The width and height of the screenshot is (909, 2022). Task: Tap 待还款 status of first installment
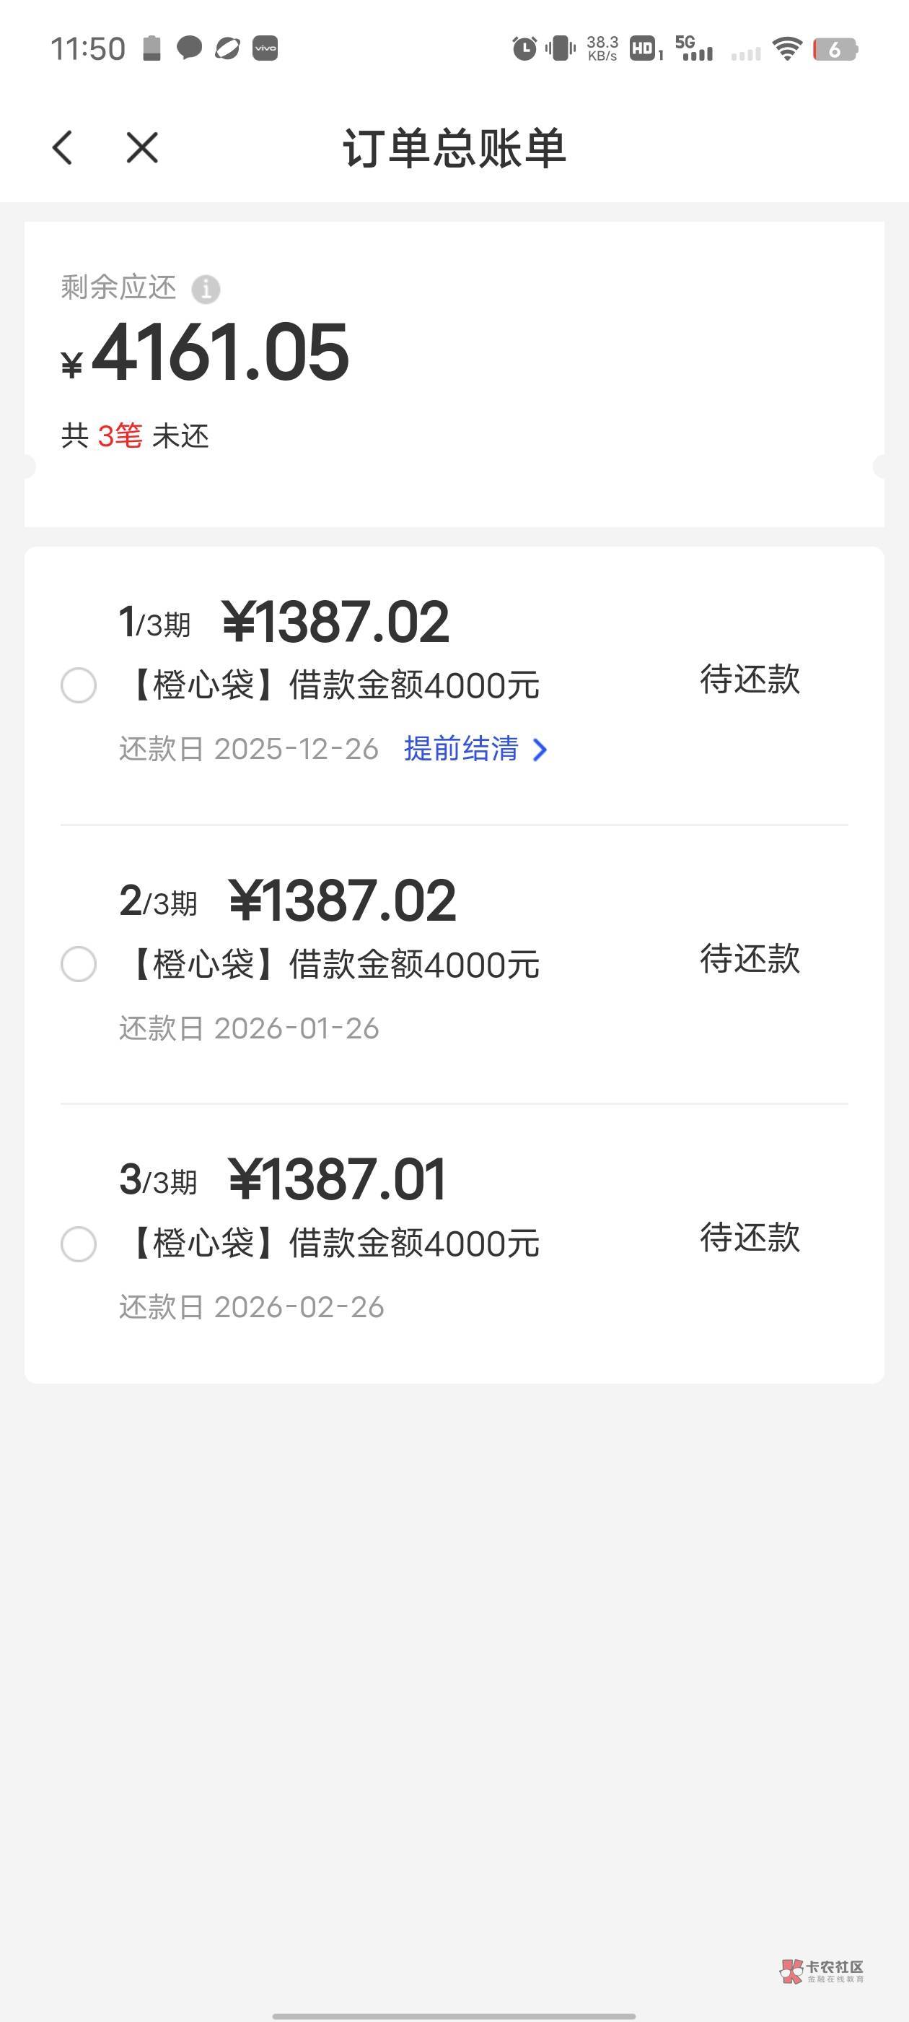[x=750, y=680]
